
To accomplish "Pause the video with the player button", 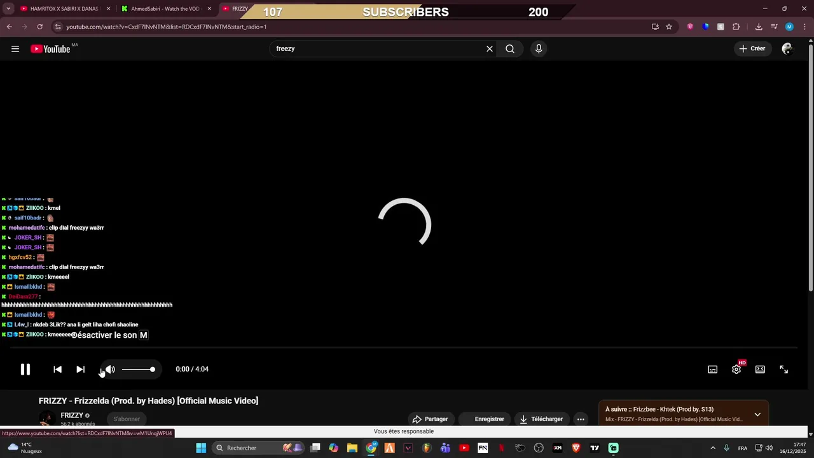I will click(25, 369).
